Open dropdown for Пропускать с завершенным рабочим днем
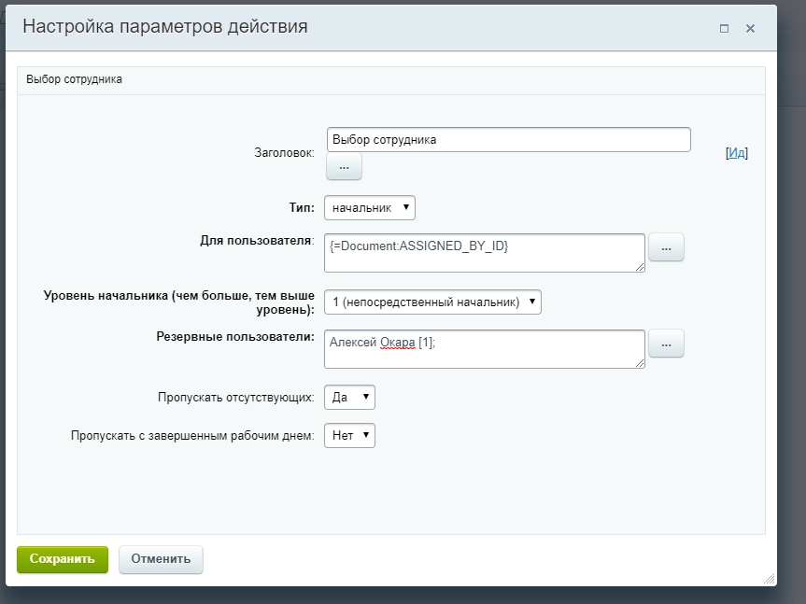Screen dimensions: 806x604 (x=349, y=435)
